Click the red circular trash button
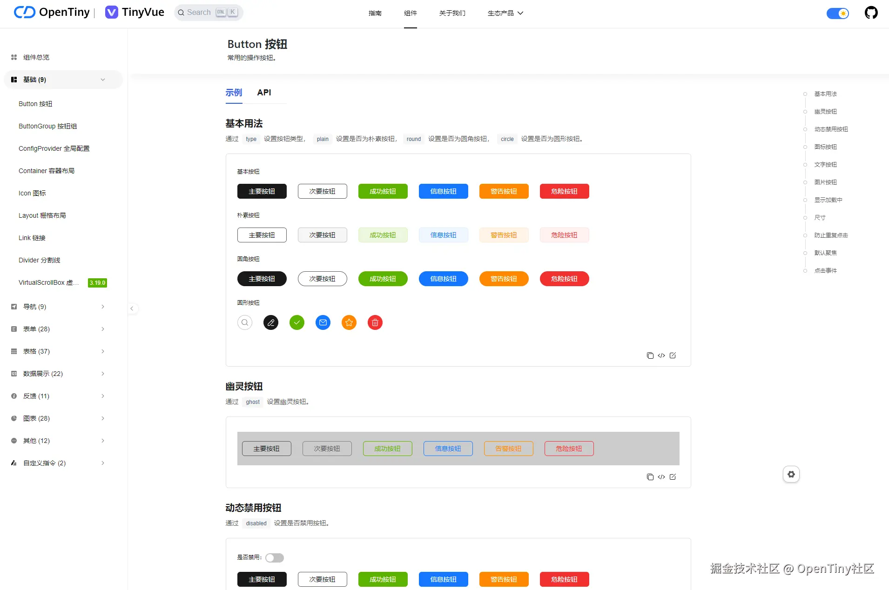Viewport: 889px width, 590px height. [375, 322]
